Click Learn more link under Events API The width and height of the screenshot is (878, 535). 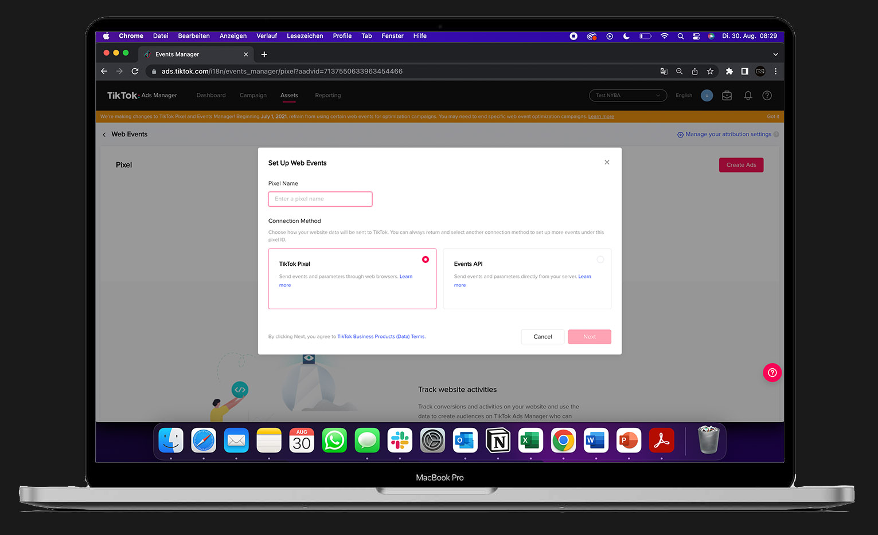click(584, 277)
